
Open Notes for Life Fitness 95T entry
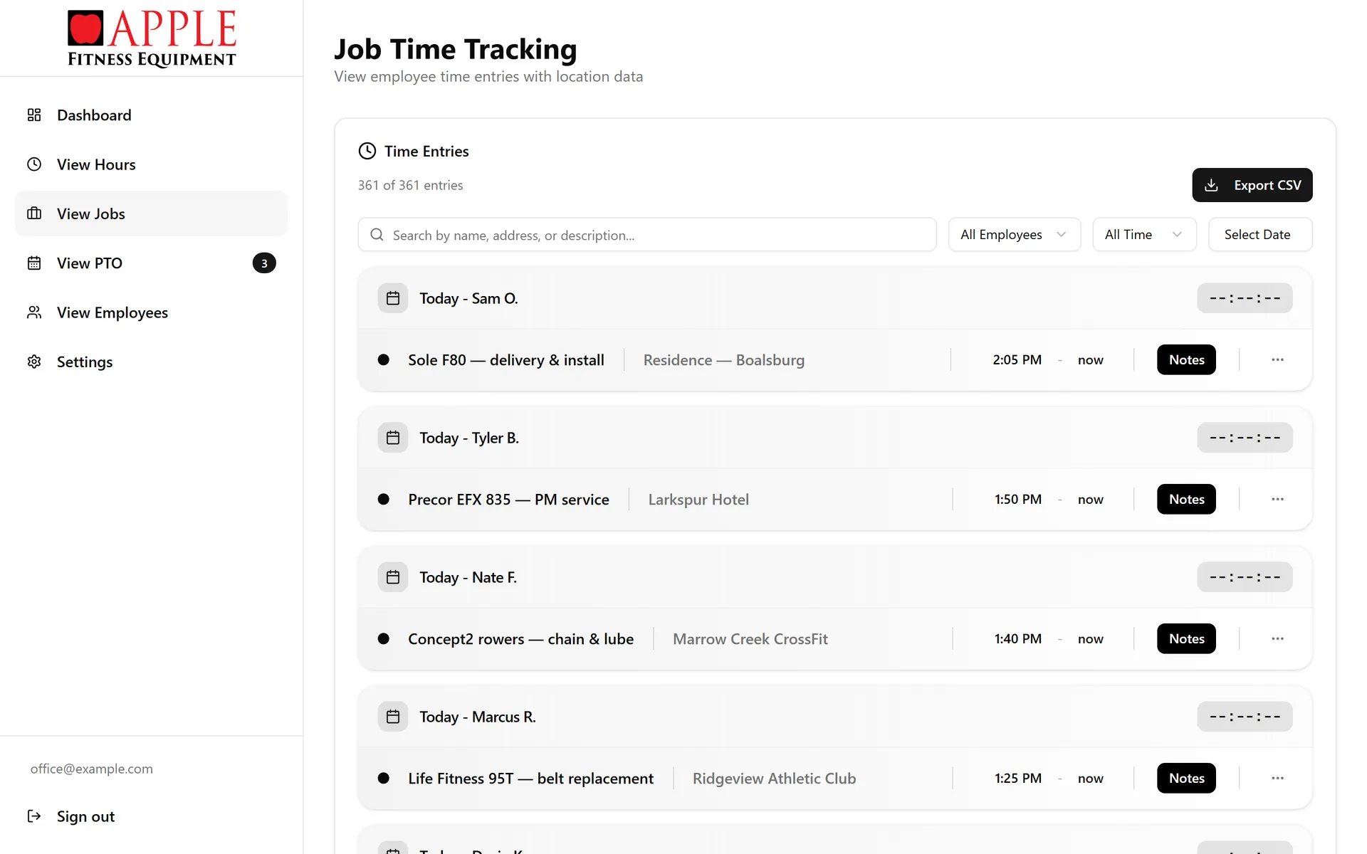pyautogui.click(x=1186, y=779)
